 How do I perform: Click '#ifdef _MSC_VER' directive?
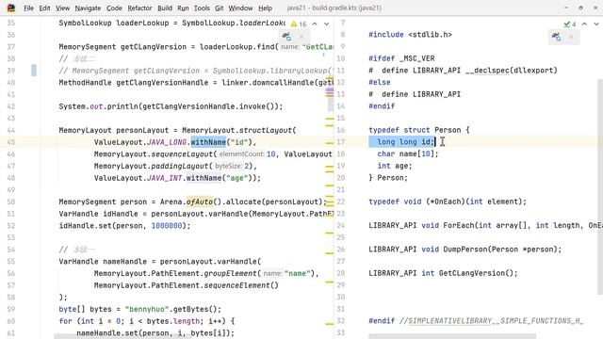(x=401, y=58)
